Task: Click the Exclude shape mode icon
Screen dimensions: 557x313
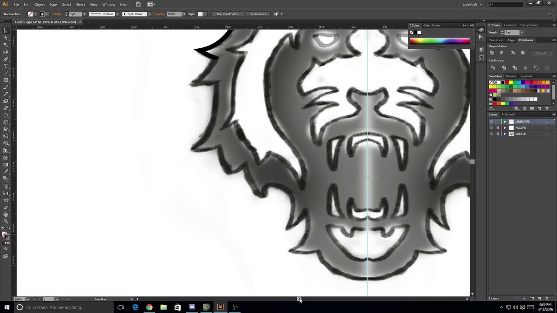Action: (523, 53)
